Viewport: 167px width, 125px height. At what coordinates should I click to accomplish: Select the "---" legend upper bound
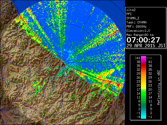tap(149, 58)
